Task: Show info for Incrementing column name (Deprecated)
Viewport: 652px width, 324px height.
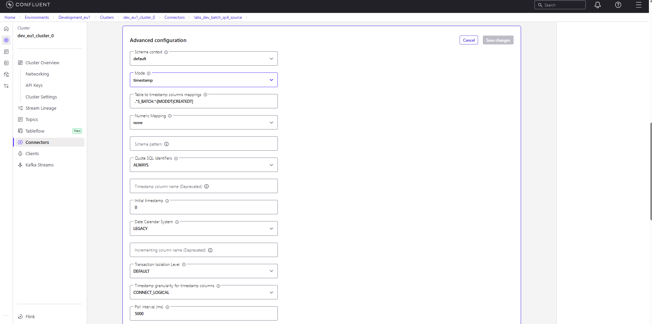Action: (x=210, y=250)
